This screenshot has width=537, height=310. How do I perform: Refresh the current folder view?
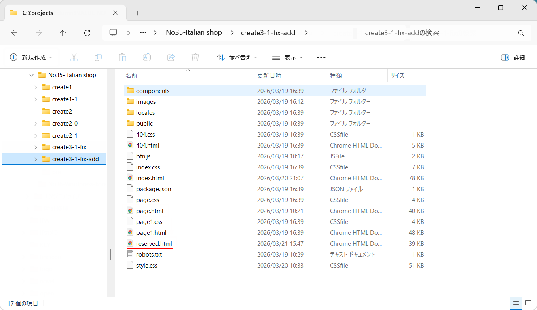pos(87,33)
